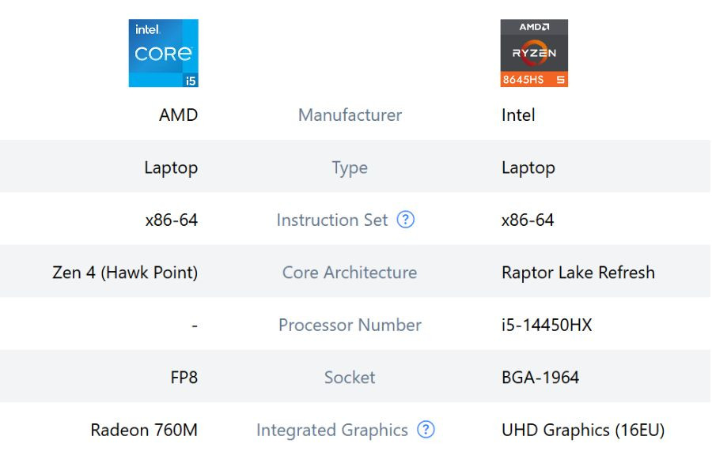Click the Processor Number label
Image resolution: width=712 pixels, height=474 pixels.
(350, 325)
